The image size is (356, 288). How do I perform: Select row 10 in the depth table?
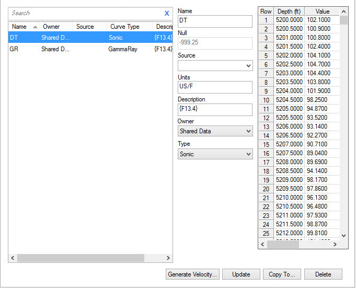pos(266,100)
